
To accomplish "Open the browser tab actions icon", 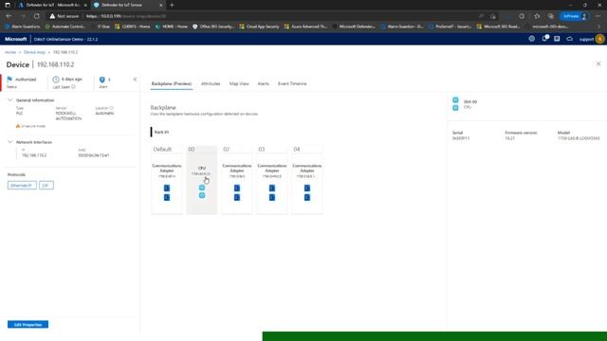I will tap(8, 5).
